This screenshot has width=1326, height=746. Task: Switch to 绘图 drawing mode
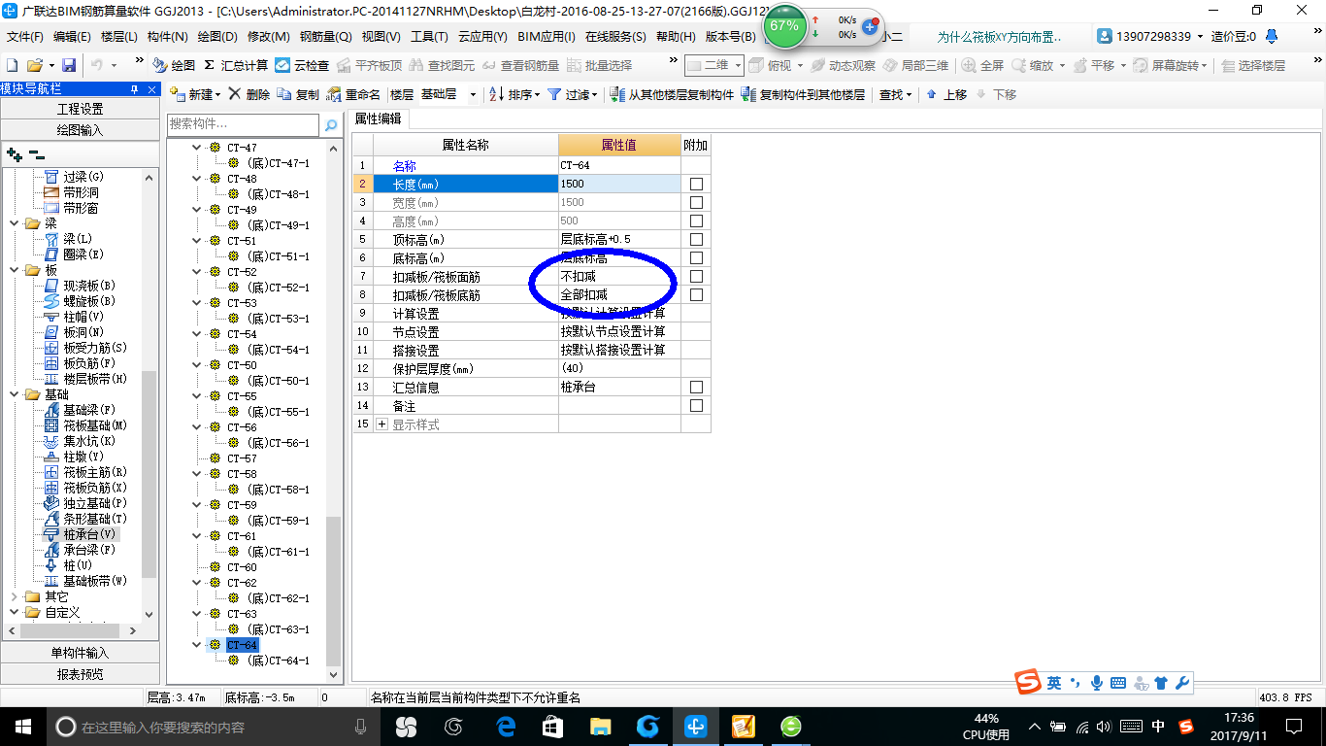coord(174,65)
